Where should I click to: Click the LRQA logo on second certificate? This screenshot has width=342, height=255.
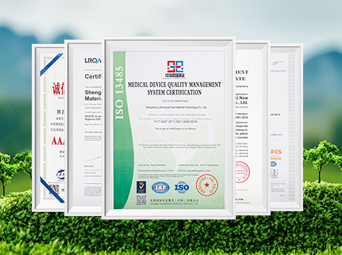click(x=93, y=61)
